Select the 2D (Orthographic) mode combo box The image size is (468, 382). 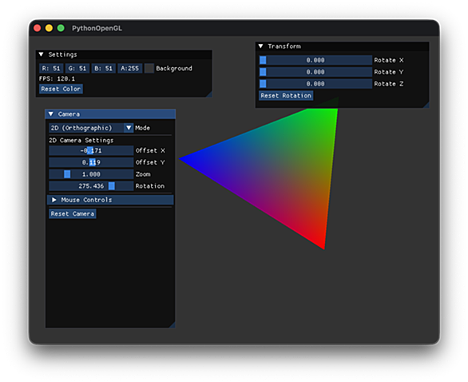tap(91, 128)
